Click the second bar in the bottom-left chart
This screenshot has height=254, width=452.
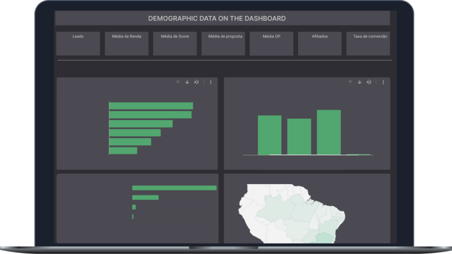(145, 198)
